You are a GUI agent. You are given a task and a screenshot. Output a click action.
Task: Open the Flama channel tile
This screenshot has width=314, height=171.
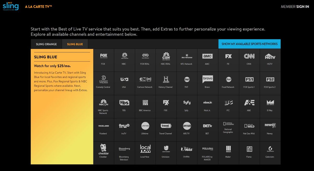click(x=249, y=153)
